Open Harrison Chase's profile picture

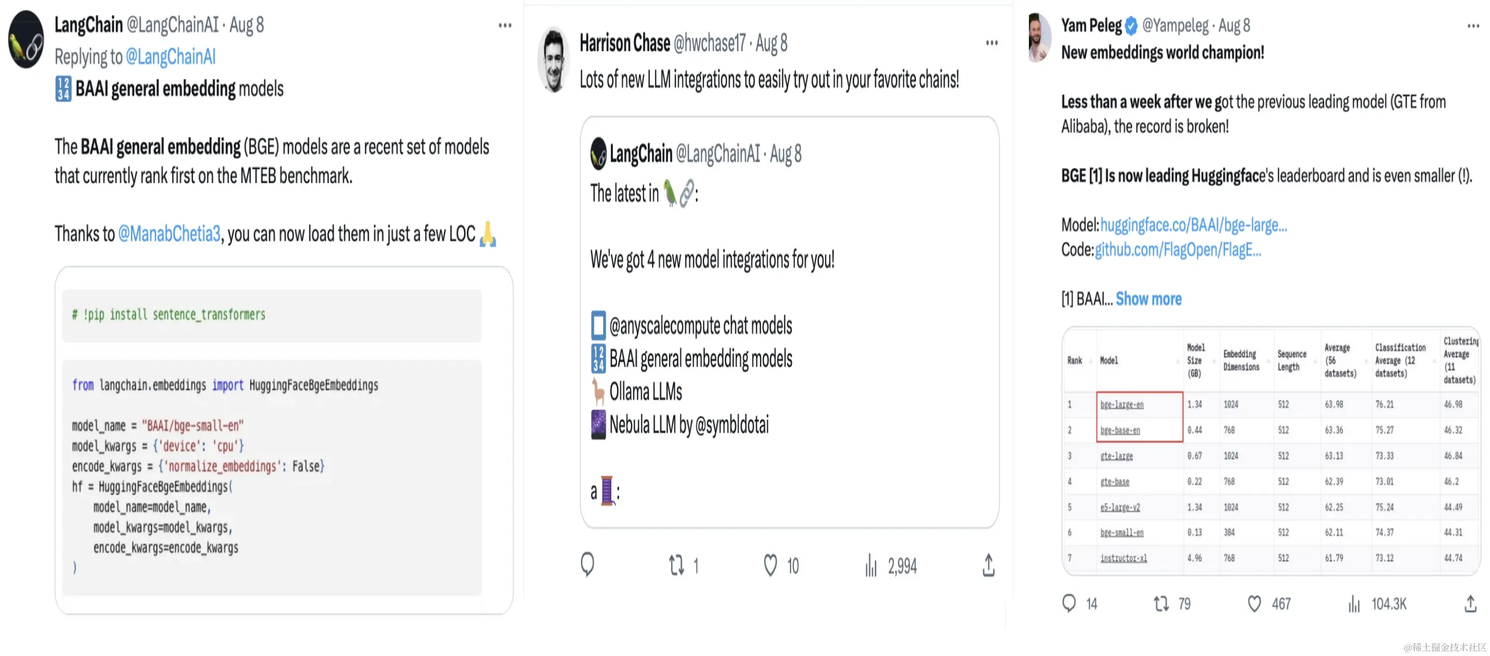pyautogui.click(x=553, y=59)
